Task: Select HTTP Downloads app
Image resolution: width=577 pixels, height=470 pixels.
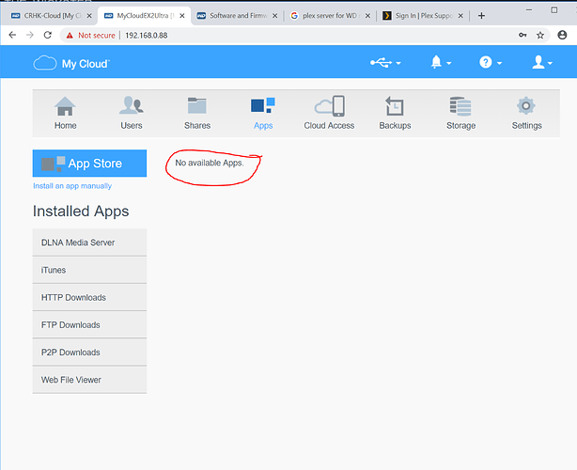Action: click(x=89, y=297)
